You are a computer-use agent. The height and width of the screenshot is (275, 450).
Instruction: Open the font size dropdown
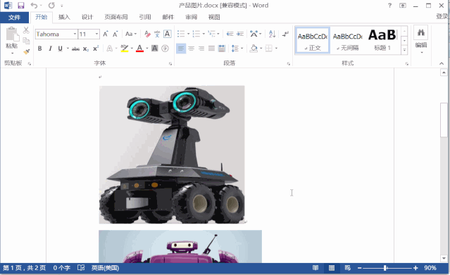click(x=97, y=34)
